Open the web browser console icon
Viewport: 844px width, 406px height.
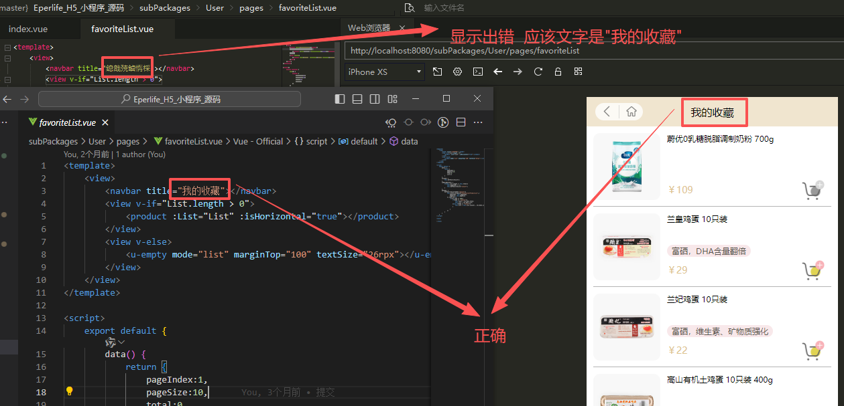click(478, 72)
